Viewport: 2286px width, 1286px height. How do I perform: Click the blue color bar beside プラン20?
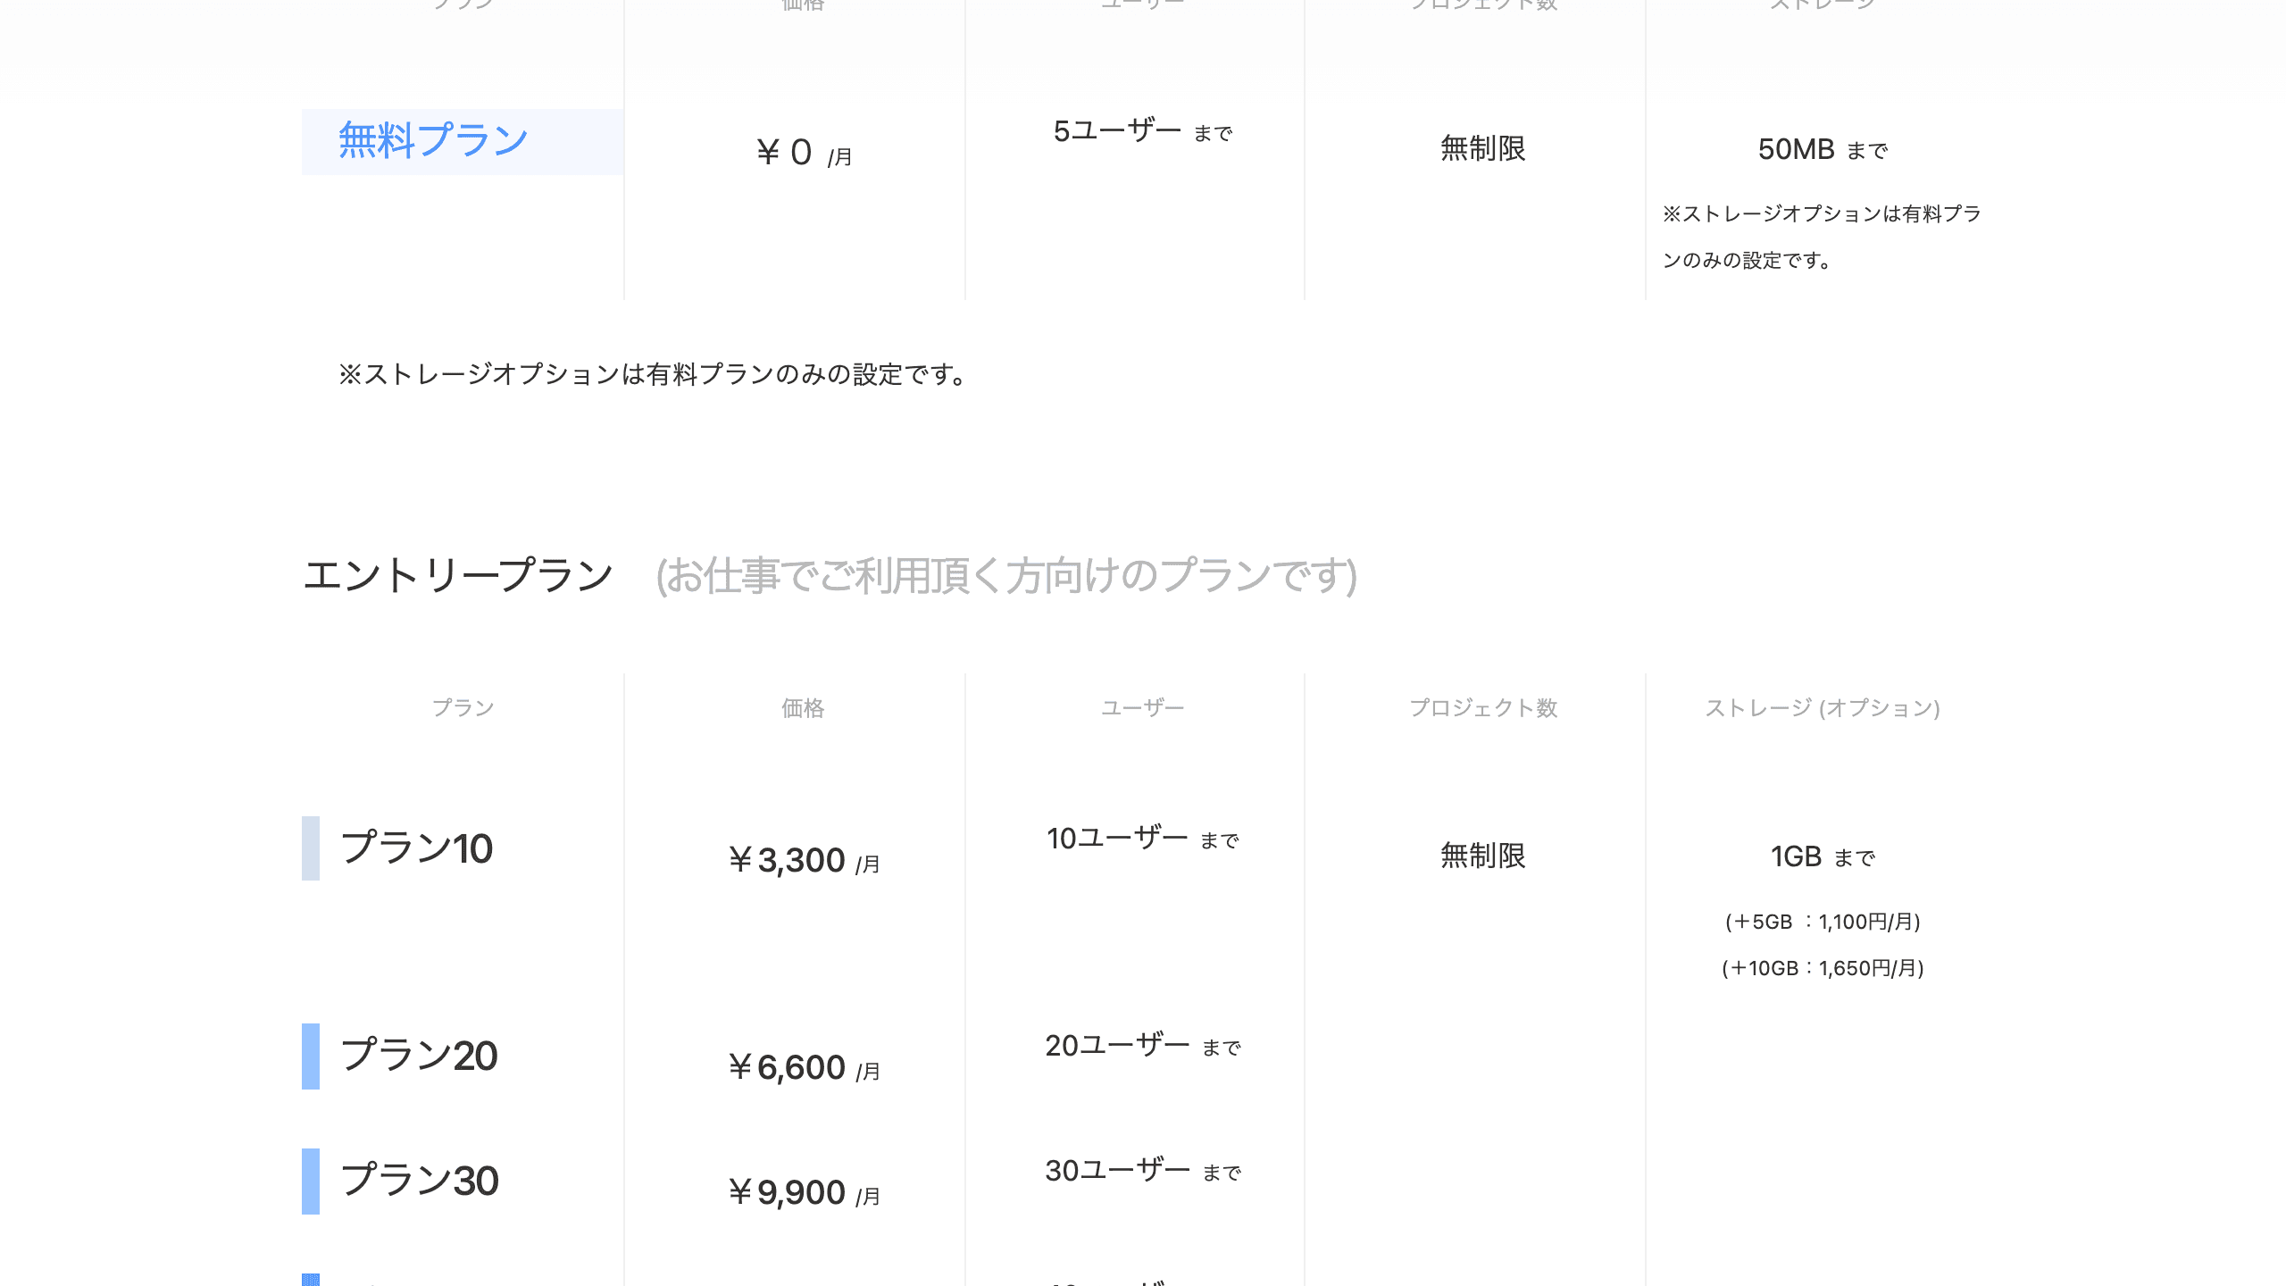point(311,1056)
